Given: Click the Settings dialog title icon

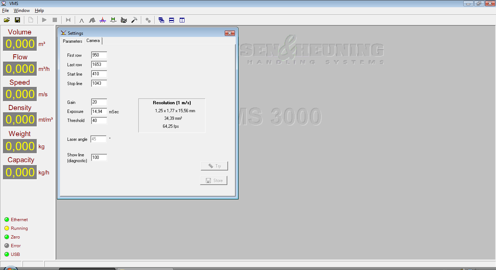Looking at the screenshot, I should coord(64,33).
